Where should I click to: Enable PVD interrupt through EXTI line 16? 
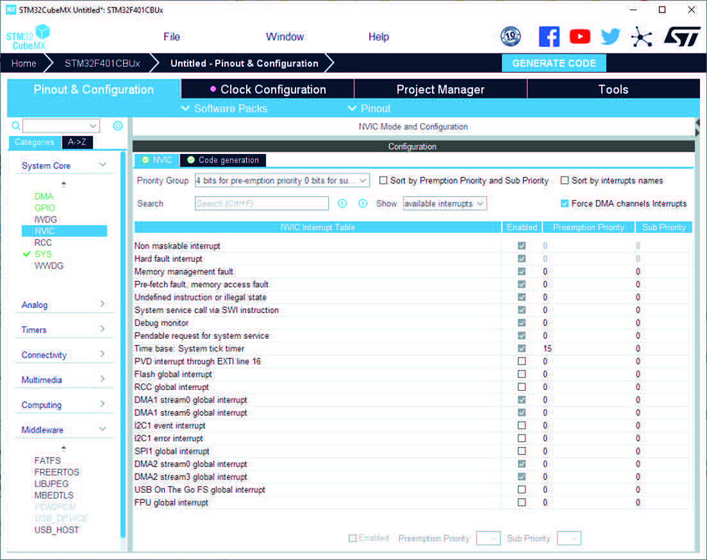522,361
